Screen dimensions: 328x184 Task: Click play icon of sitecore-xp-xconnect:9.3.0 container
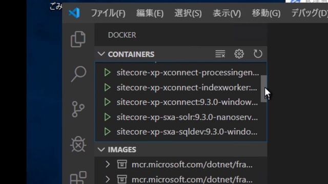(107, 102)
